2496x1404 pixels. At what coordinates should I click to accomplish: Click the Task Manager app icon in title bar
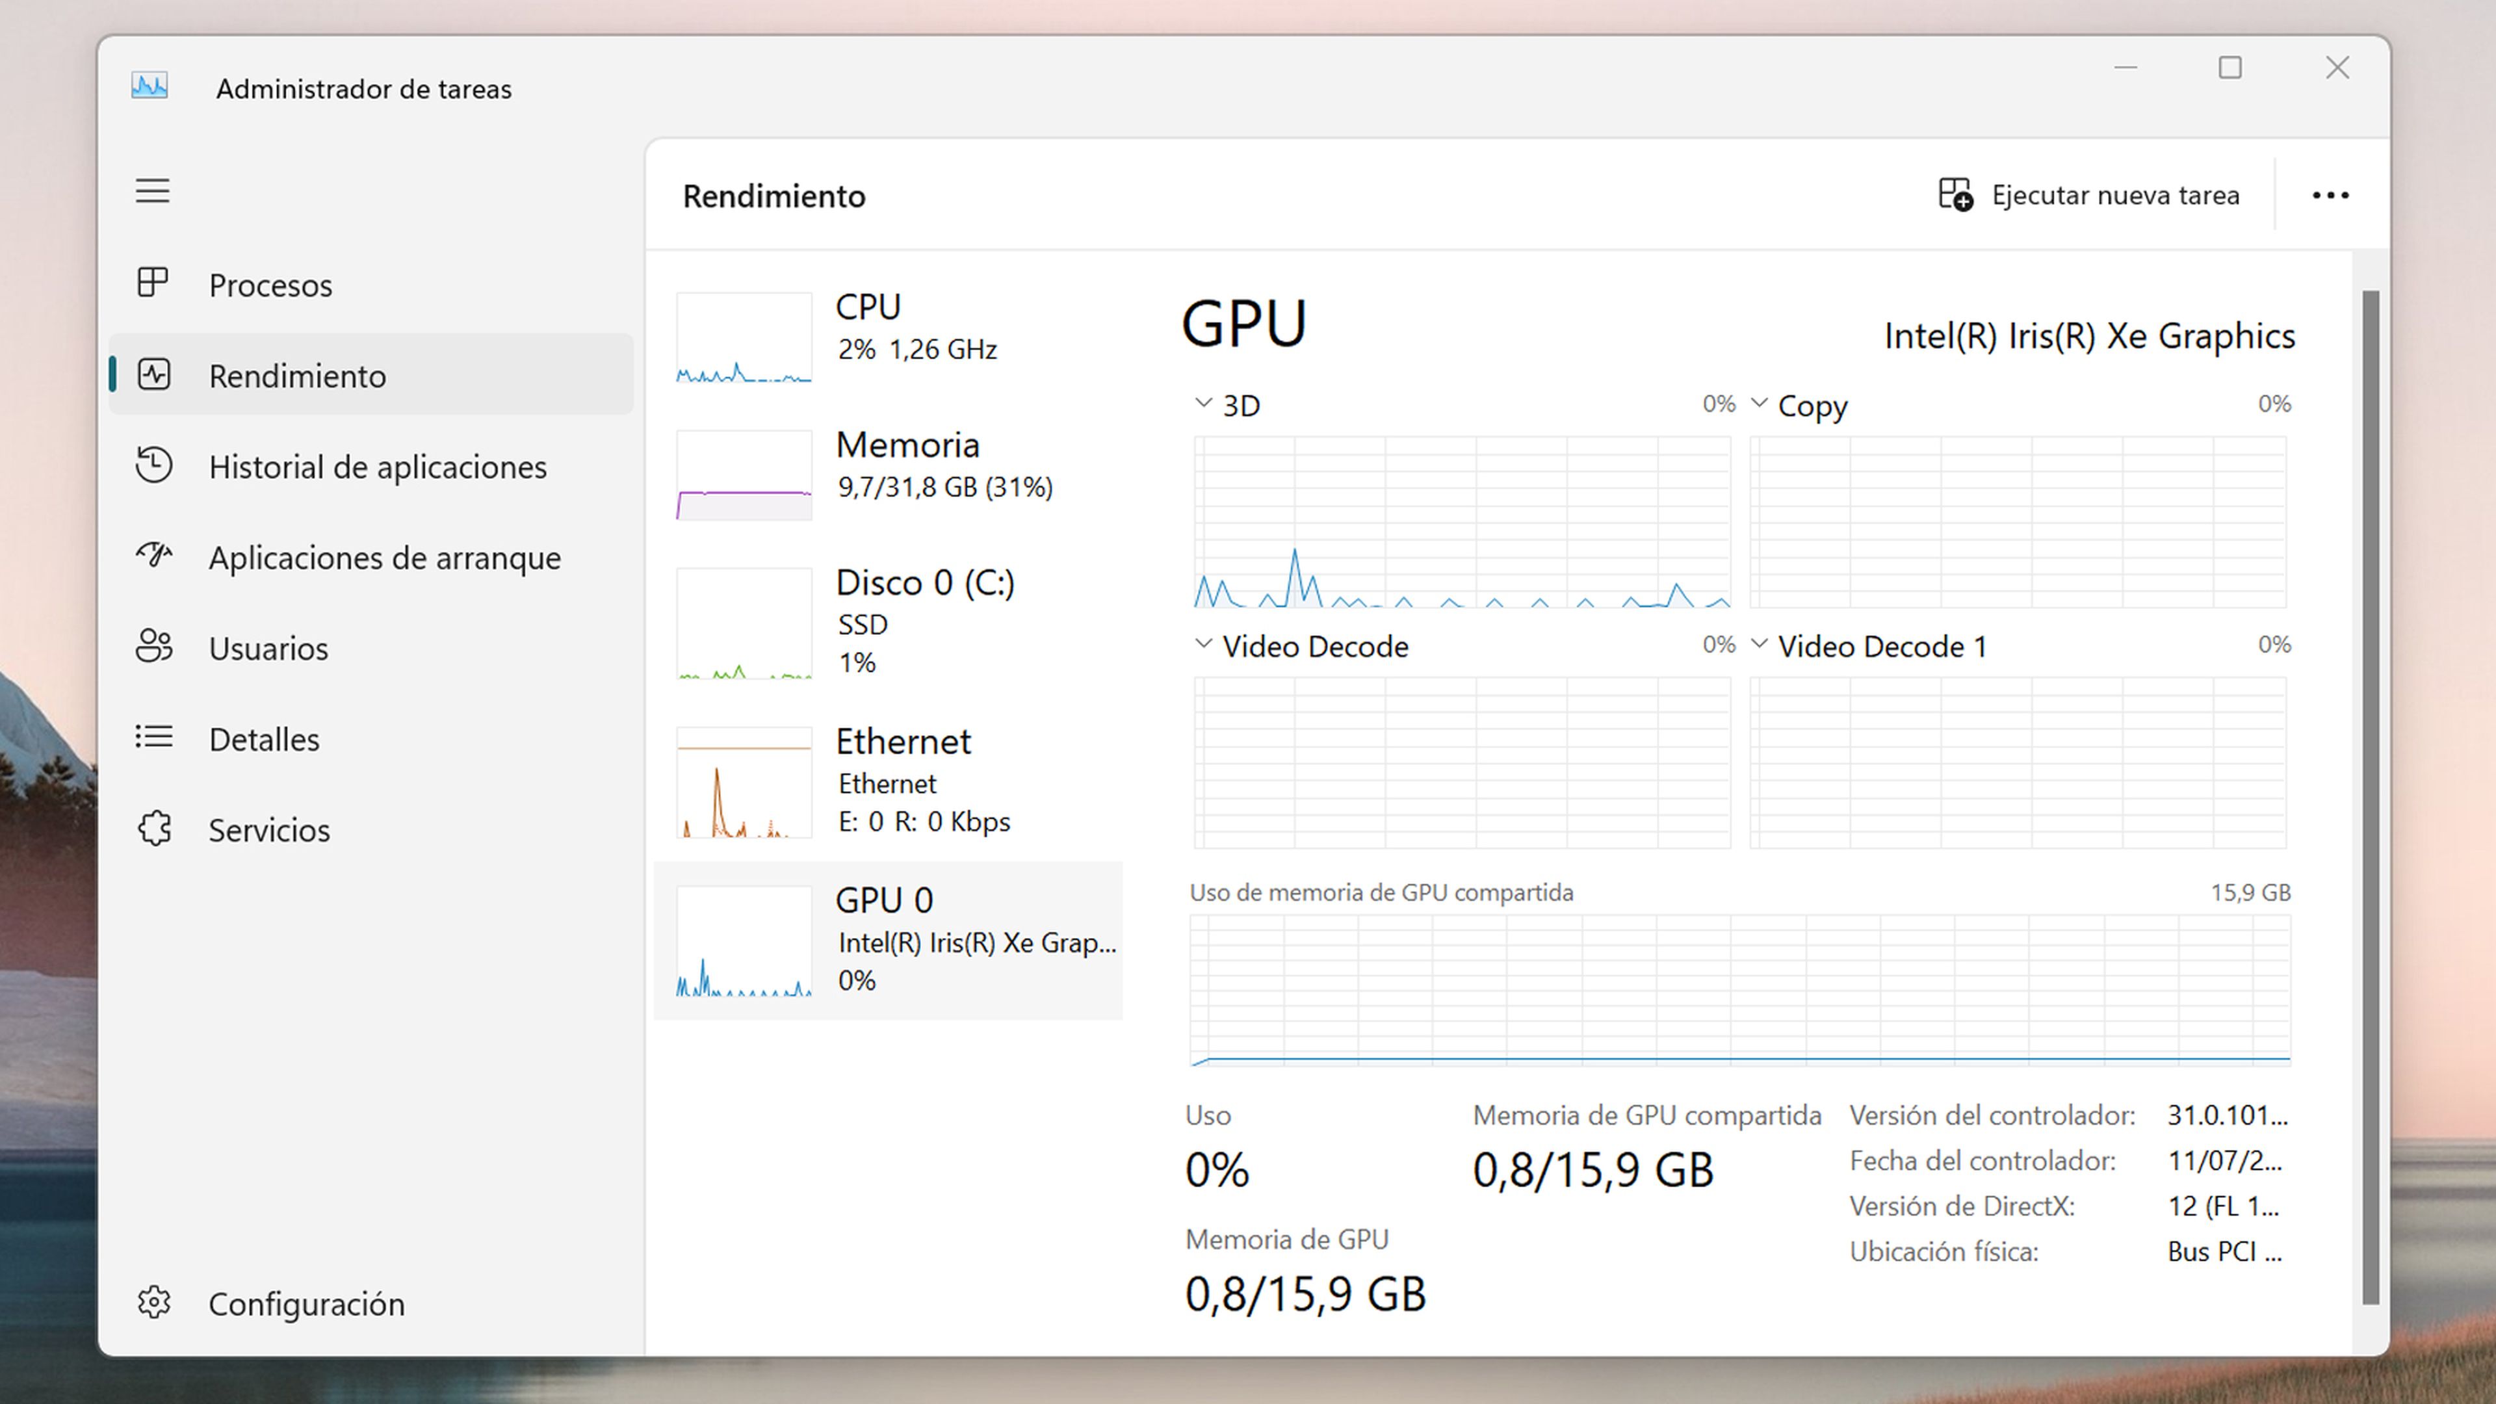(149, 86)
